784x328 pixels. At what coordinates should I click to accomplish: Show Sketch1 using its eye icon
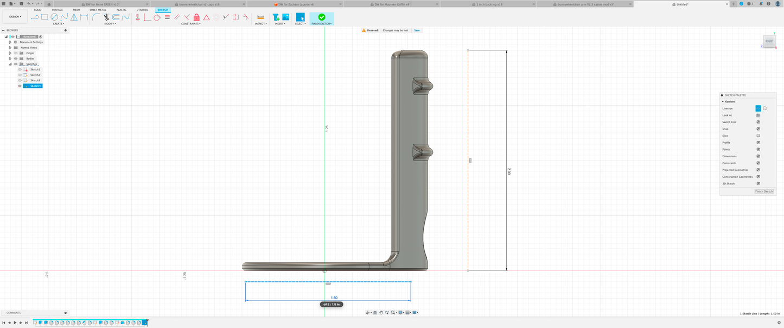click(20, 69)
